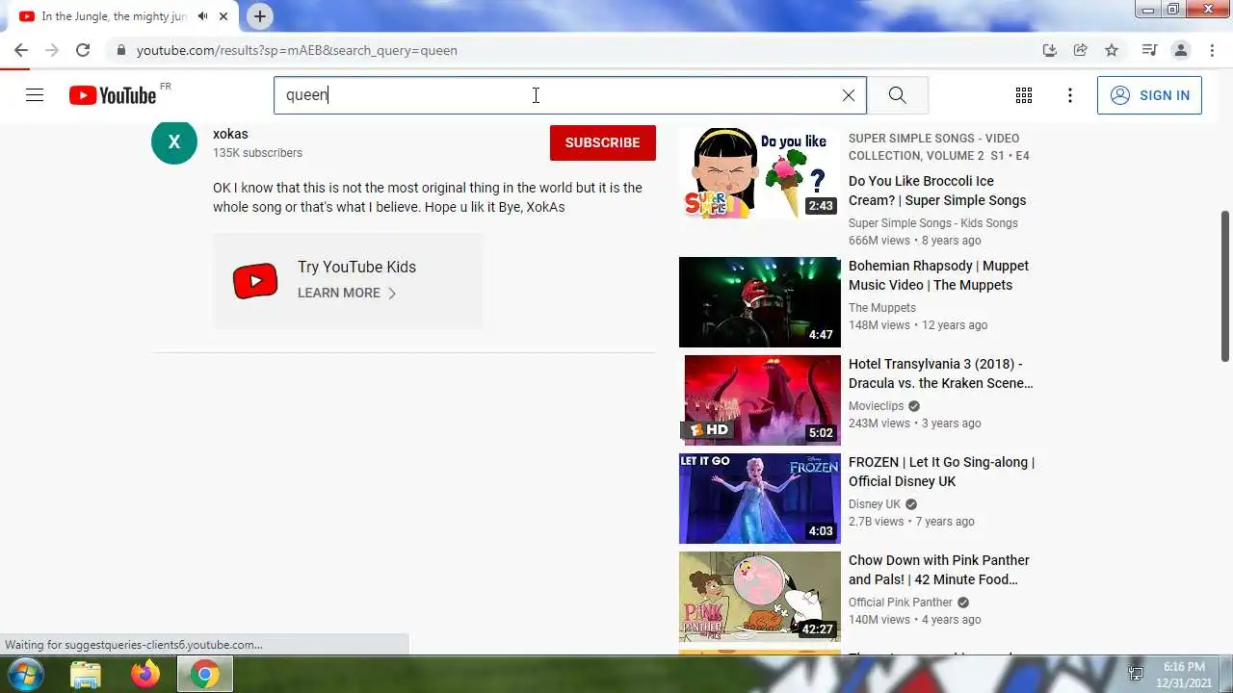Click the network tray icon
The height and width of the screenshot is (693, 1233).
click(x=1136, y=674)
